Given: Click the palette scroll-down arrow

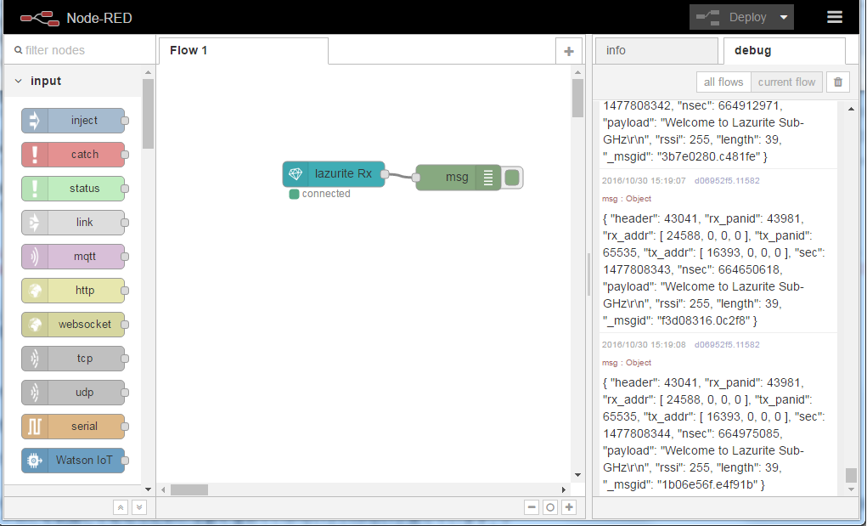Looking at the screenshot, I should click(148, 489).
